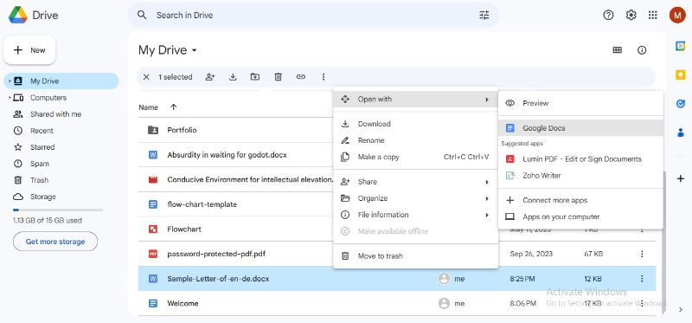The height and width of the screenshot is (323, 692).
Task: Open Settings gear icon
Action: pos(631,15)
